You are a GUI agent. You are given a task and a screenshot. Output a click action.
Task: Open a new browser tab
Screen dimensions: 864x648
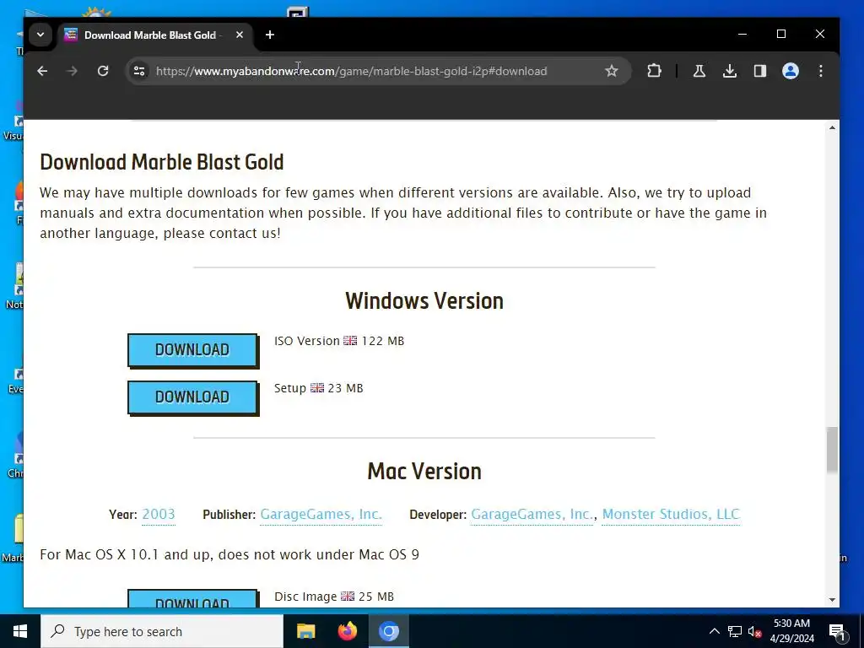coord(269,35)
